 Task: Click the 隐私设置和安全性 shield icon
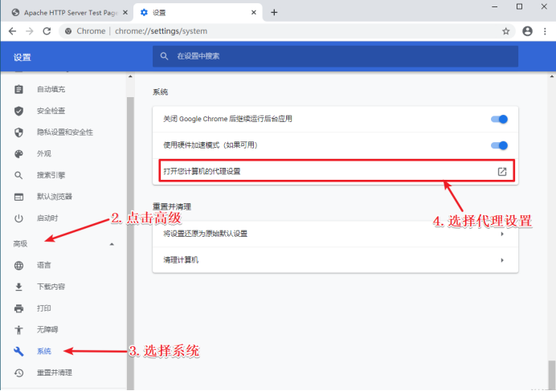18,132
